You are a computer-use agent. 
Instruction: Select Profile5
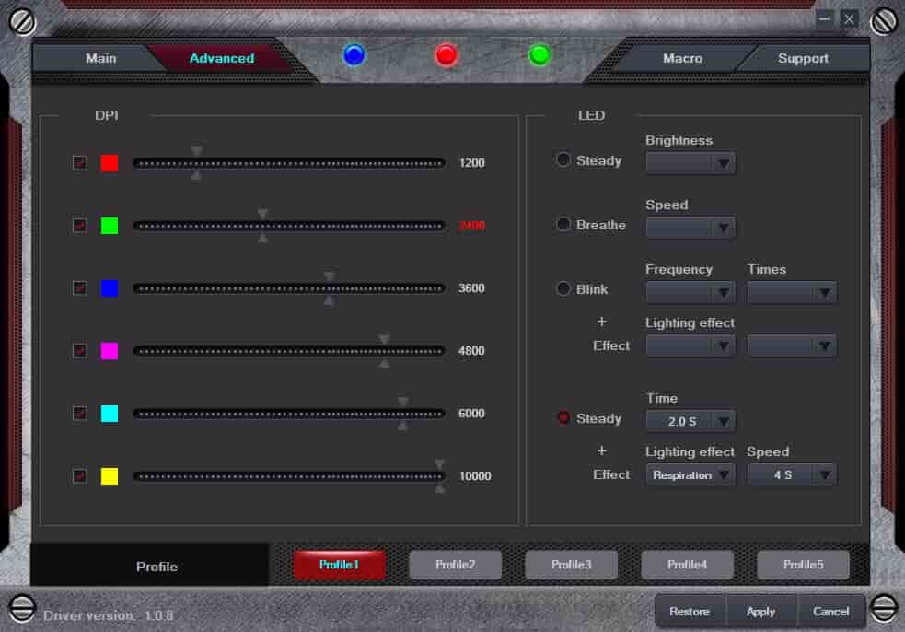(804, 565)
